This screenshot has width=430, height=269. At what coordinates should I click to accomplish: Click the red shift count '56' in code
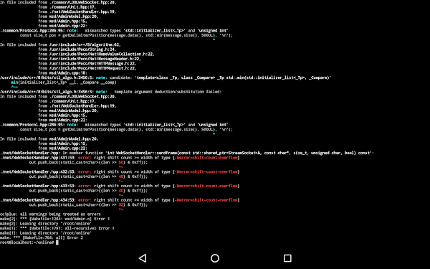121,163
